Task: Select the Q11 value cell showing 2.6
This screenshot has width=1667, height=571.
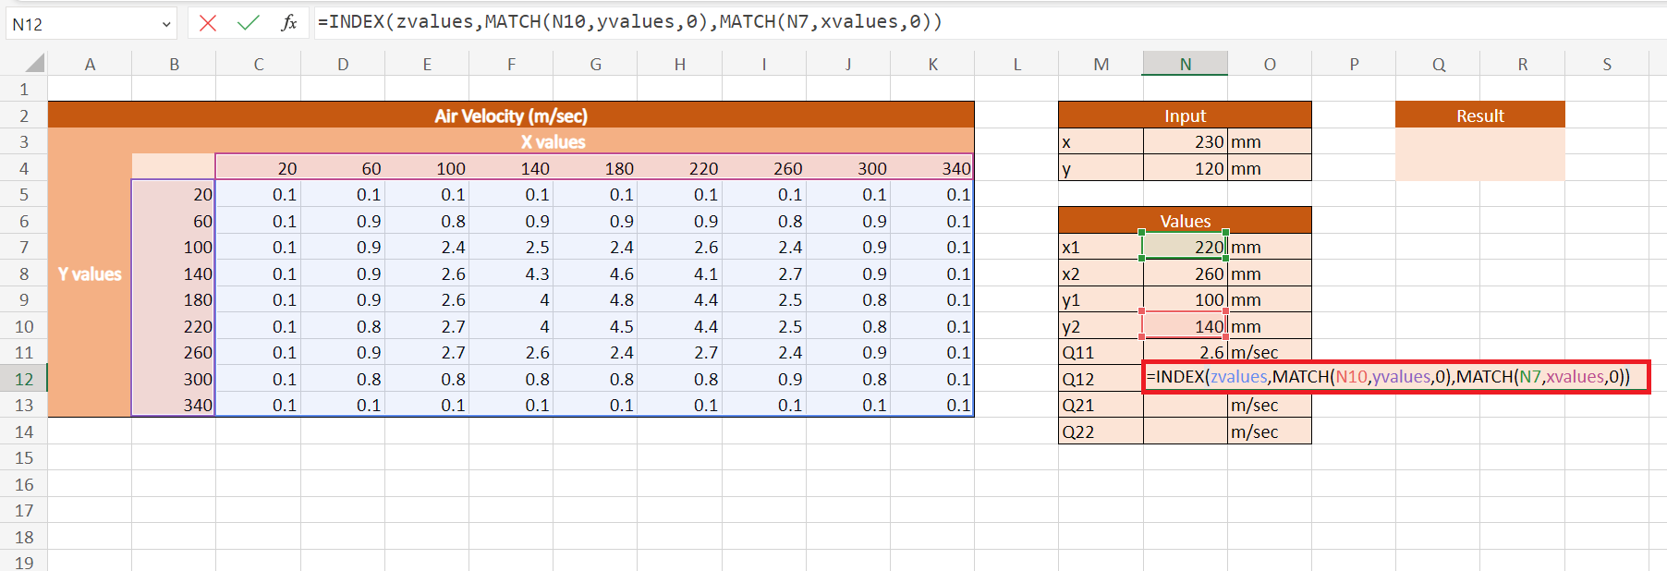Action: [x=1185, y=352]
